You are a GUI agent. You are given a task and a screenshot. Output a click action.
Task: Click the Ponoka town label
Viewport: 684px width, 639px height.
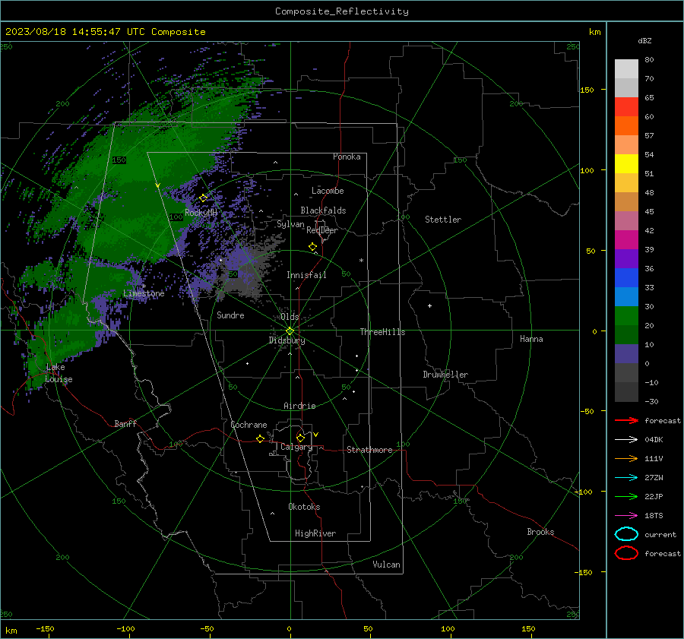pos(347,157)
